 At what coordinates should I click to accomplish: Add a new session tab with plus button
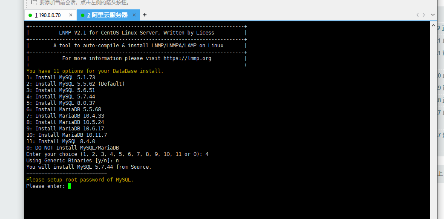click(x=145, y=15)
